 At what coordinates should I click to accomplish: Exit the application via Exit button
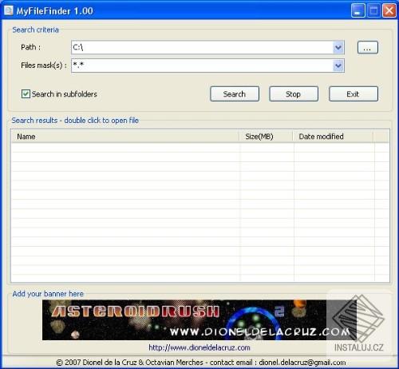click(x=354, y=94)
